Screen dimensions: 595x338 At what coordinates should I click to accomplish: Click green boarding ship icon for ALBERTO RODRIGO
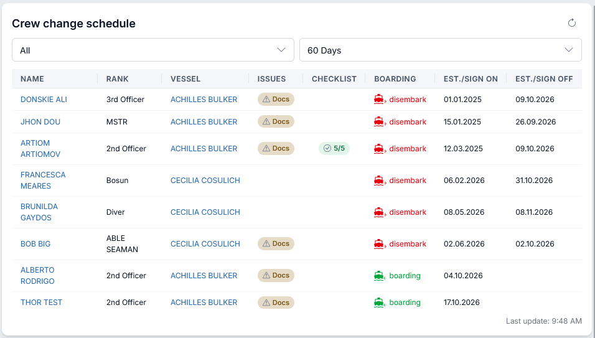(380, 276)
